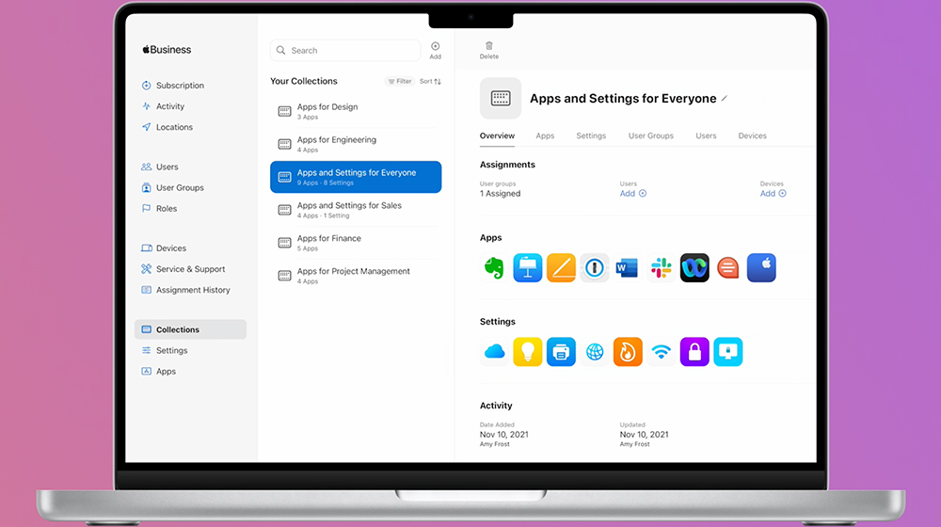This screenshot has height=527, width=941.
Task: Select Apps and Settings for Everyone collection
Action: (356, 177)
